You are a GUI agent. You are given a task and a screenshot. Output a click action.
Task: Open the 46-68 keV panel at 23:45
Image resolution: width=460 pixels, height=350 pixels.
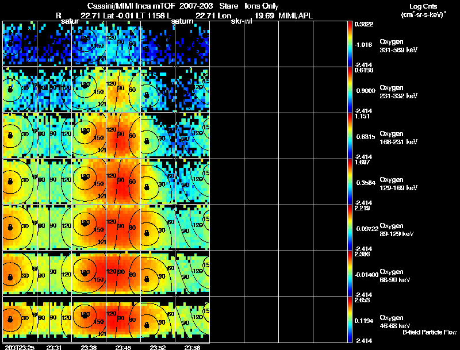click(123, 320)
